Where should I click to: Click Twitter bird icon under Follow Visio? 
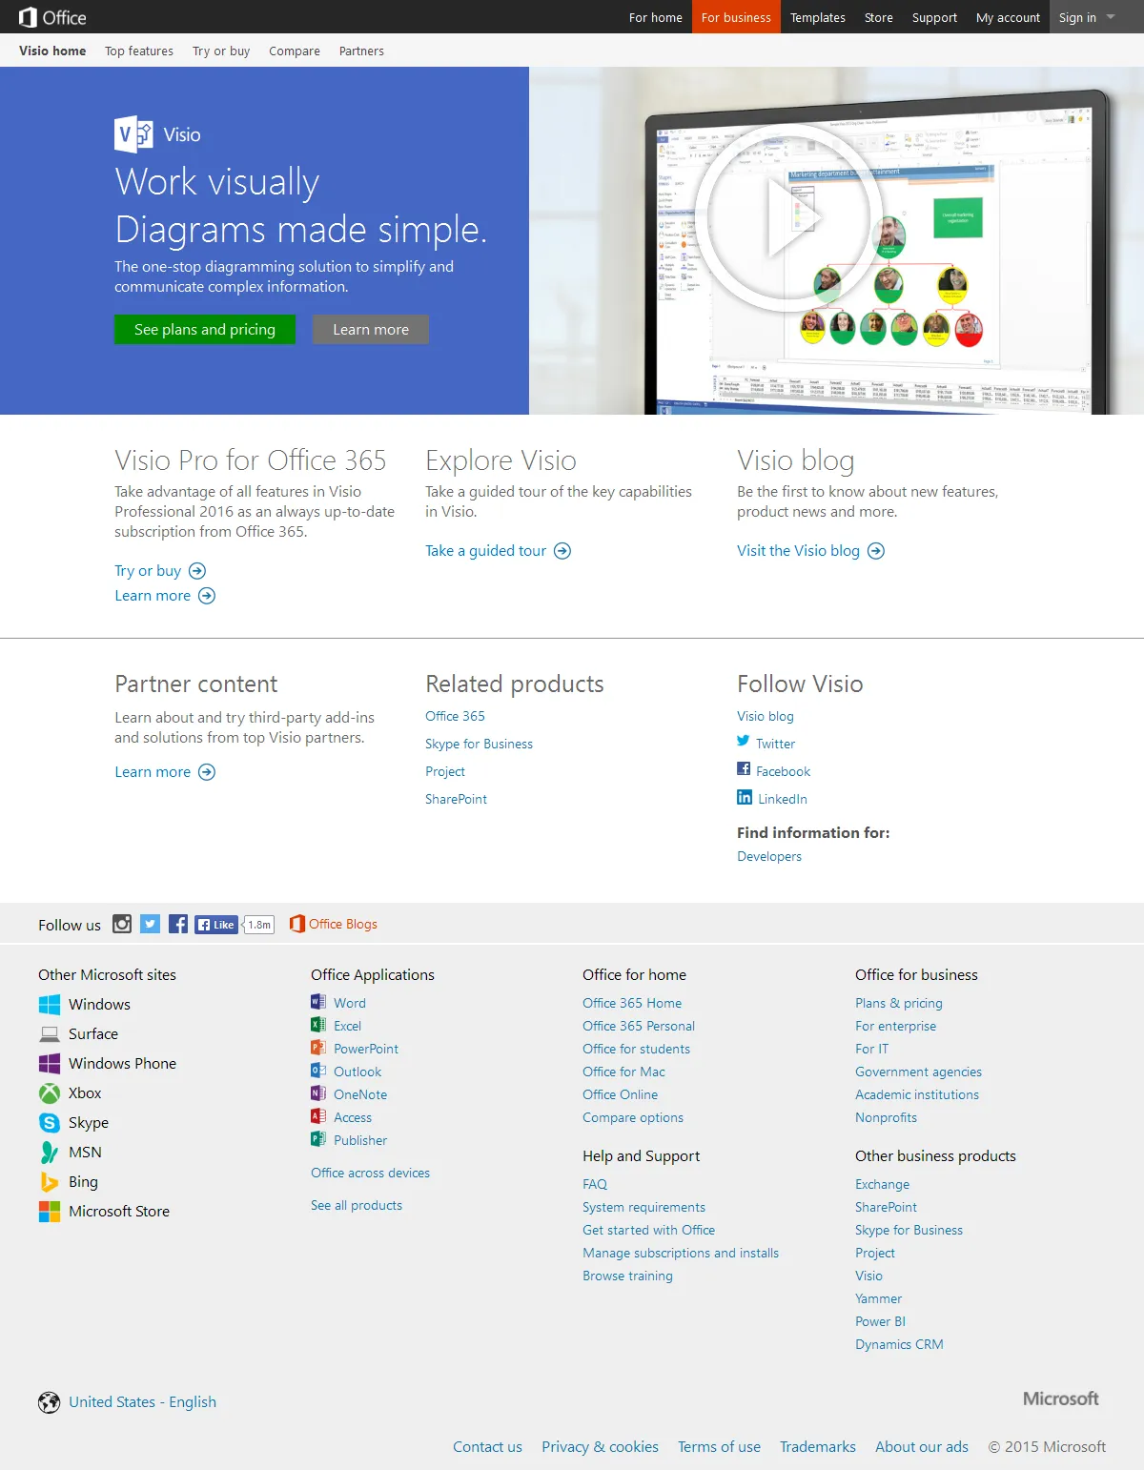[744, 741]
